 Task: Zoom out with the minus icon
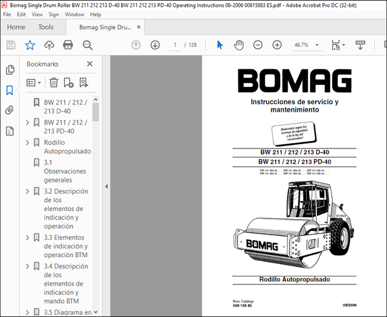click(258, 45)
